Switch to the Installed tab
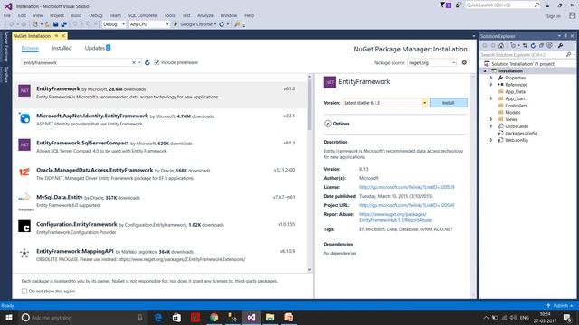This screenshot has height=325, width=579. (62, 48)
